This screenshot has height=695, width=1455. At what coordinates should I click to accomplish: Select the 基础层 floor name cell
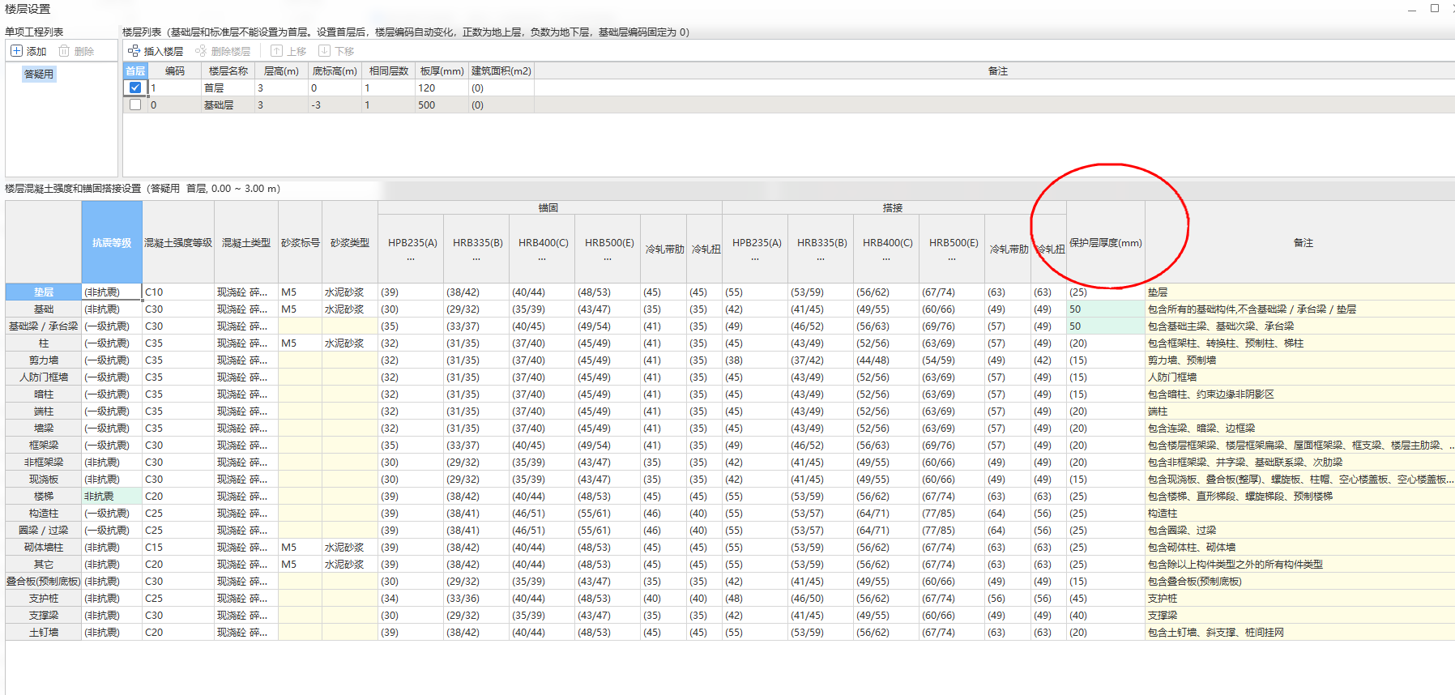click(x=228, y=104)
